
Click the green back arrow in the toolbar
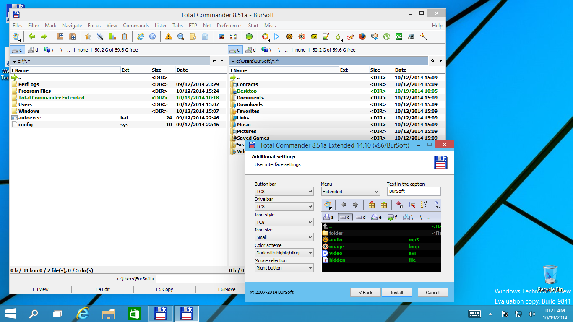[32, 36]
